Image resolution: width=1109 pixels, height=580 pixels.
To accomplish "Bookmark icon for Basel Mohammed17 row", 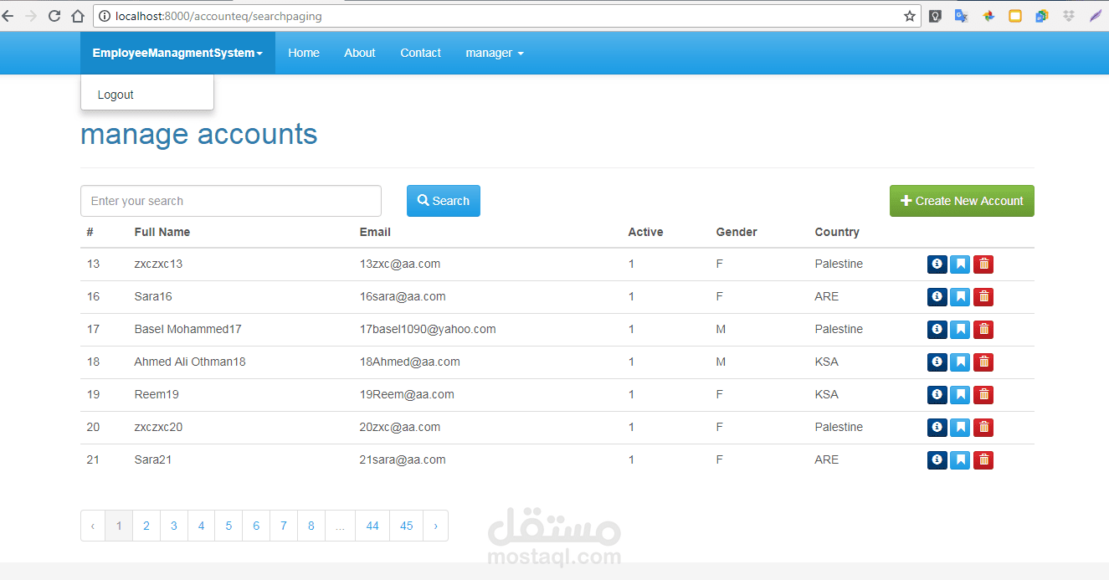I will 960,330.
